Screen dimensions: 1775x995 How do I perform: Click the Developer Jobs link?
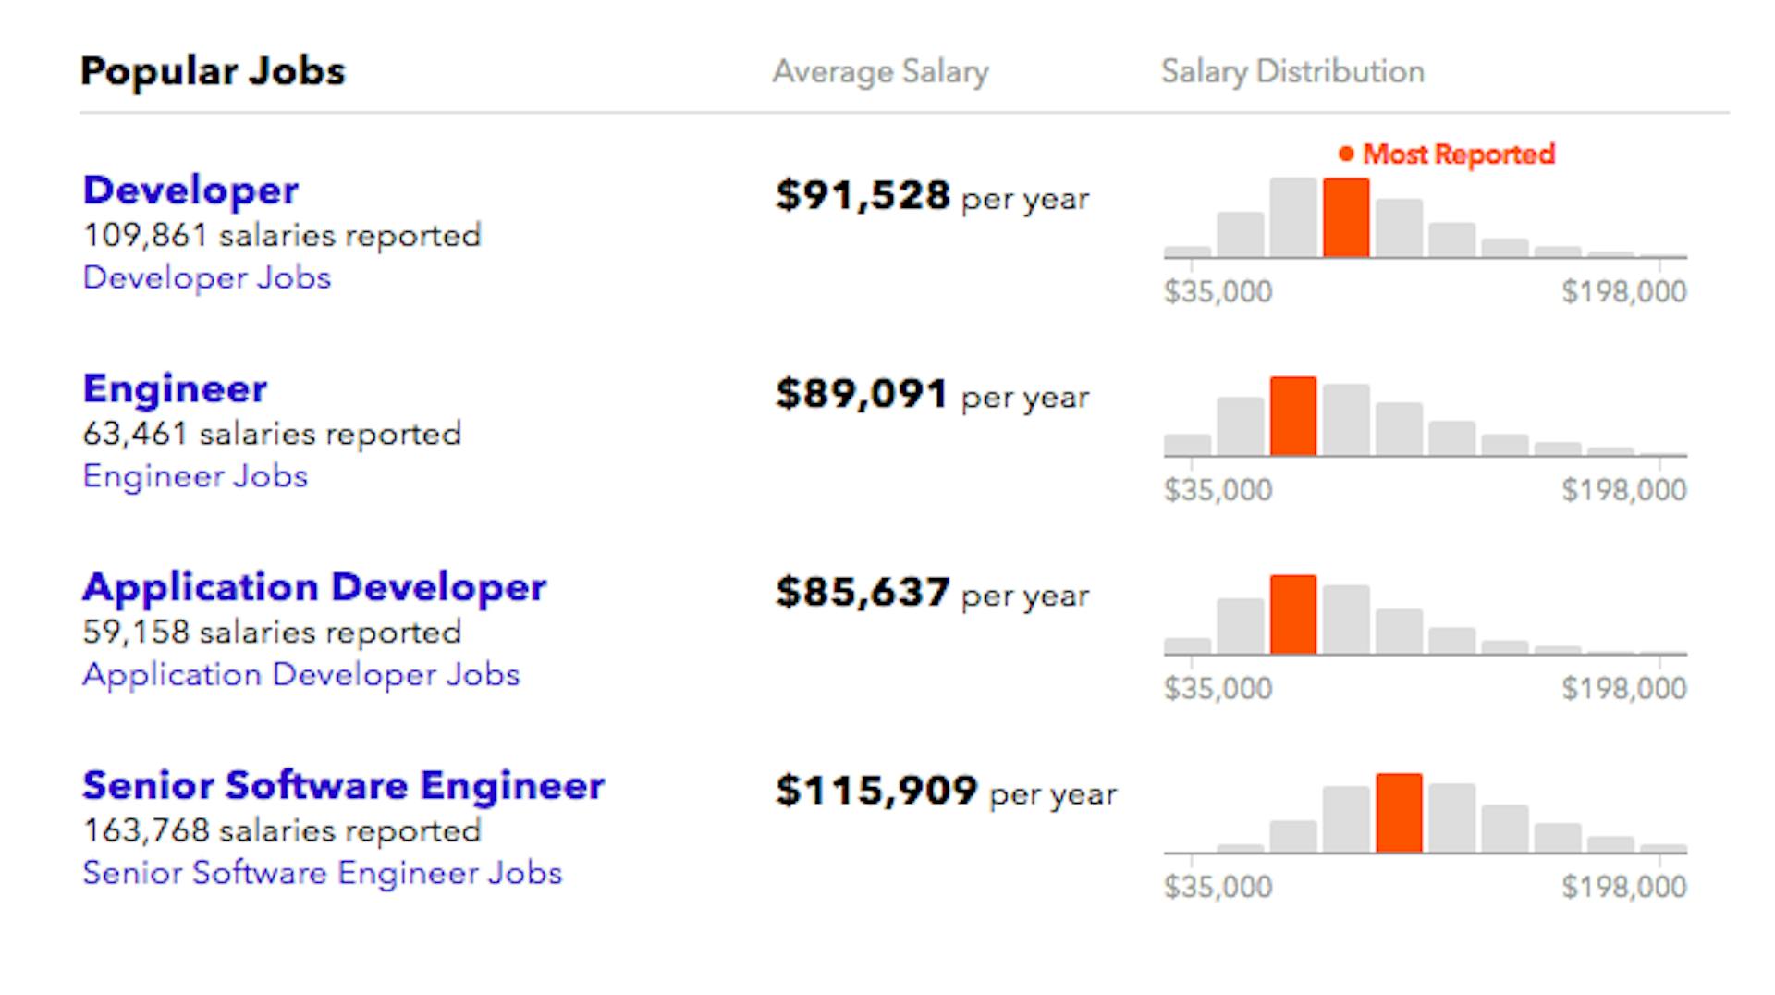pos(206,277)
